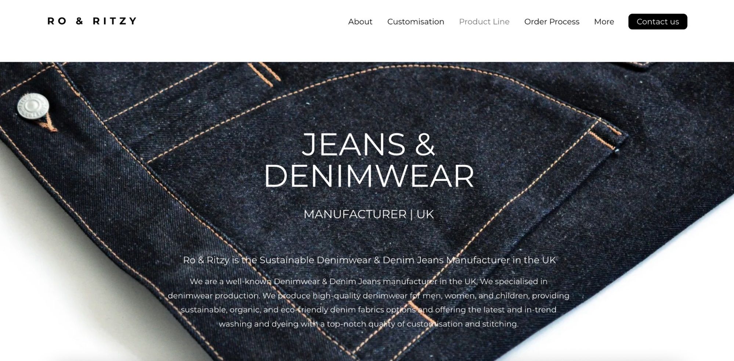The height and width of the screenshot is (361, 734).
Task: Click the black Contact us button
Action: (658, 22)
